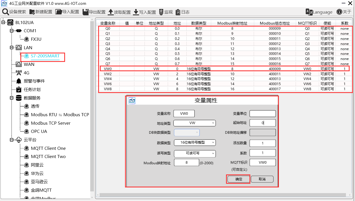This screenshot has width=355, height=201.
Task: Open the 读写类型 可读可写 dropdown
Action: click(x=195, y=154)
